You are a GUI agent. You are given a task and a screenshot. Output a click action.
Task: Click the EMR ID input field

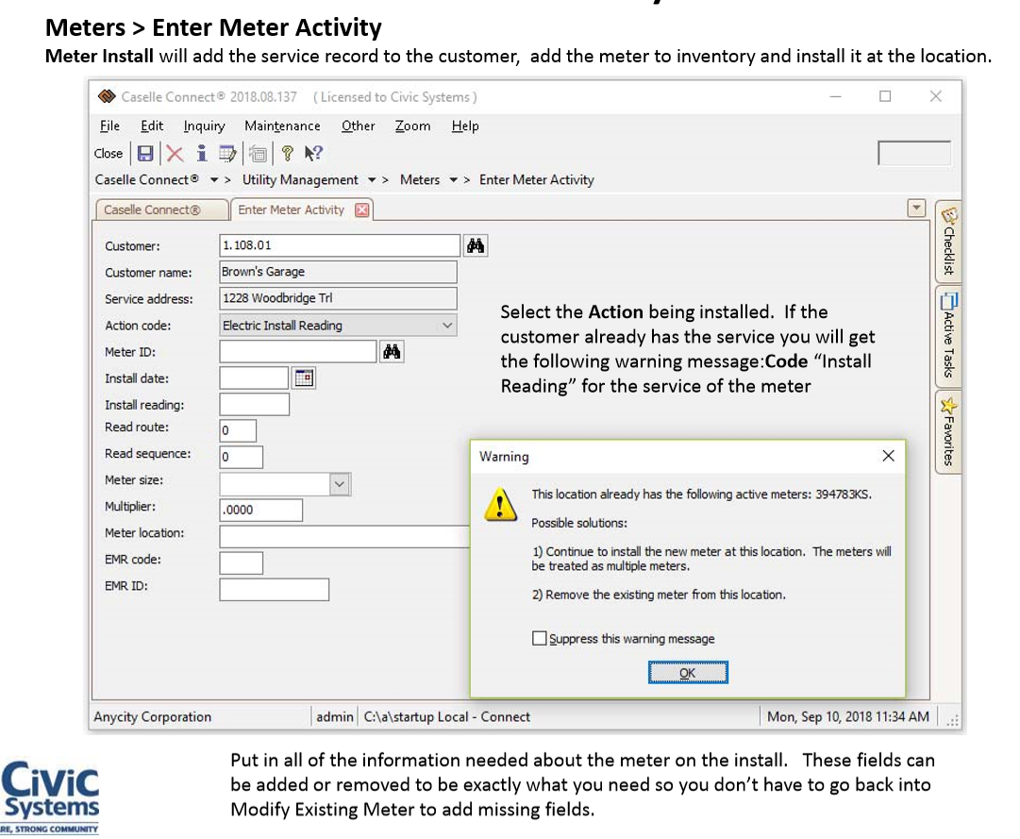[274, 590]
